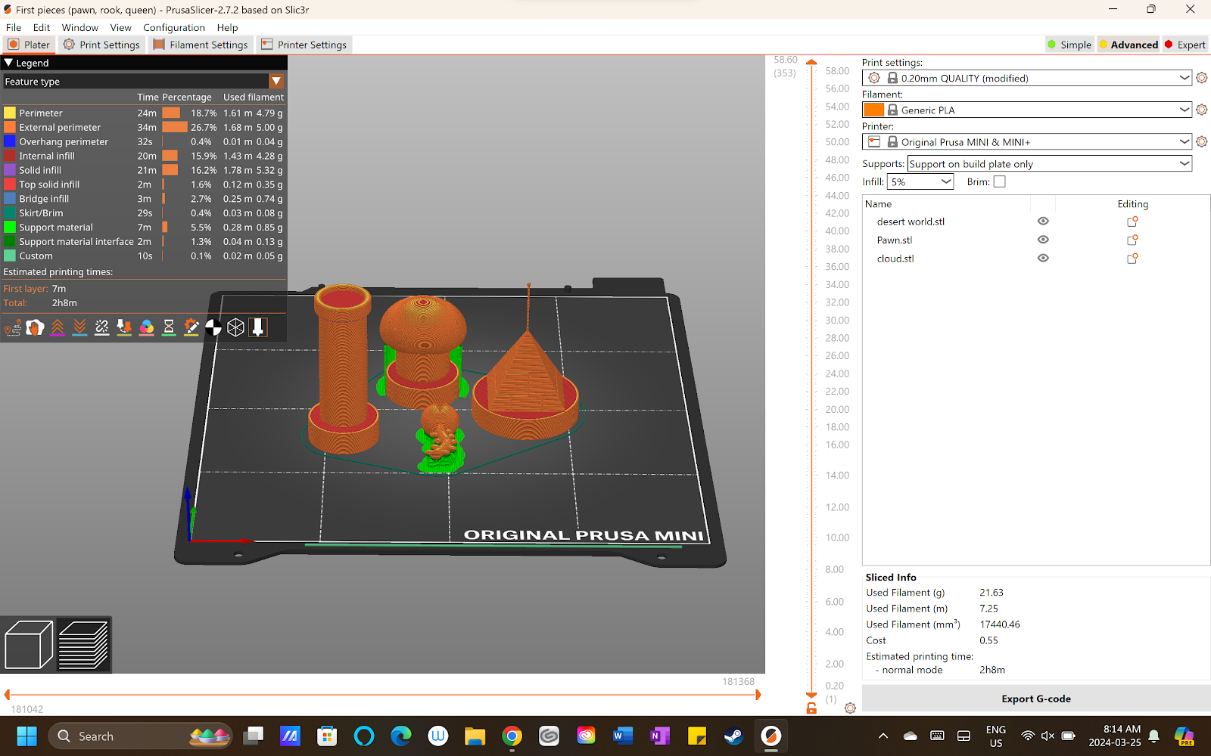Screen dimensions: 1211x756
Task: Select desert world.stl in object list
Action: (911, 222)
